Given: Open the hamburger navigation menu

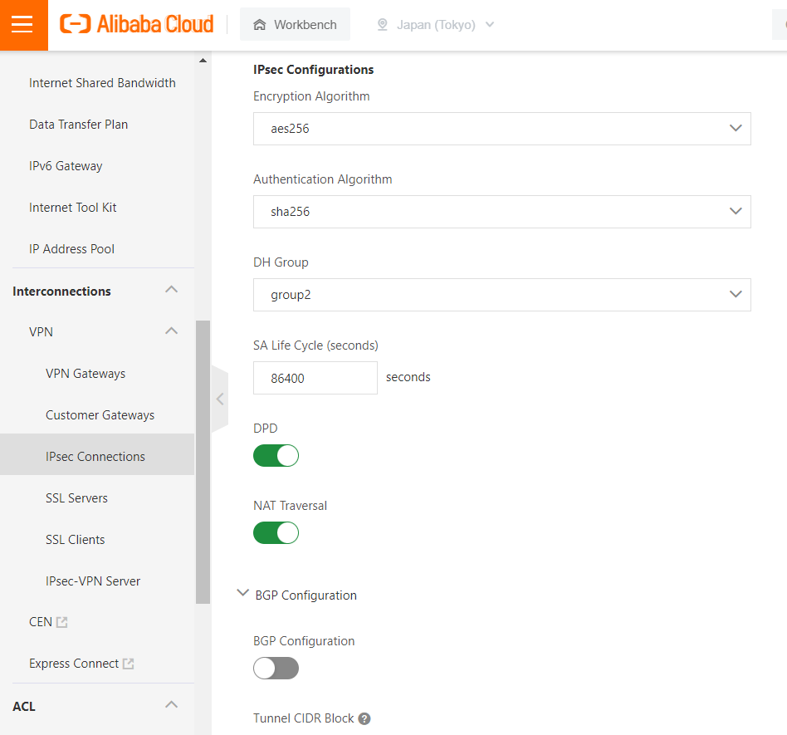Looking at the screenshot, I should point(23,24).
